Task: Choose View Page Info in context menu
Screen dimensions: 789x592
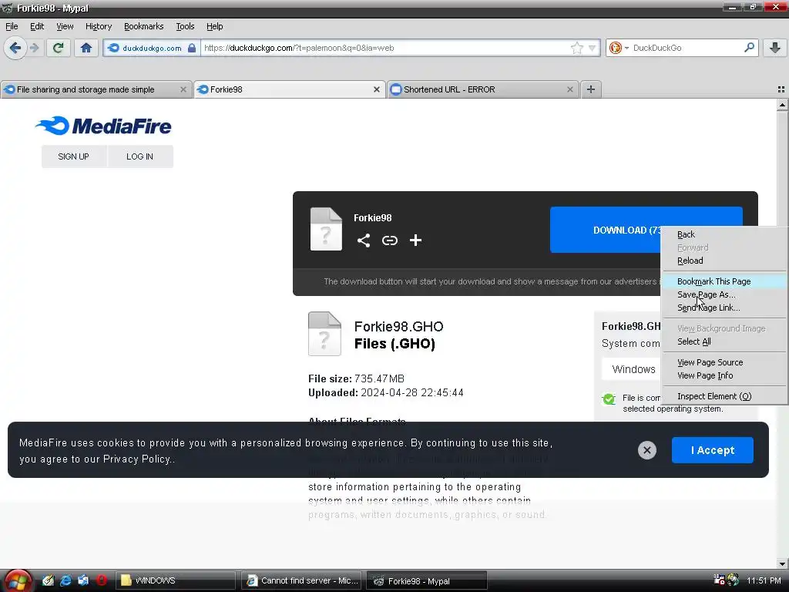Action: pos(724,375)
